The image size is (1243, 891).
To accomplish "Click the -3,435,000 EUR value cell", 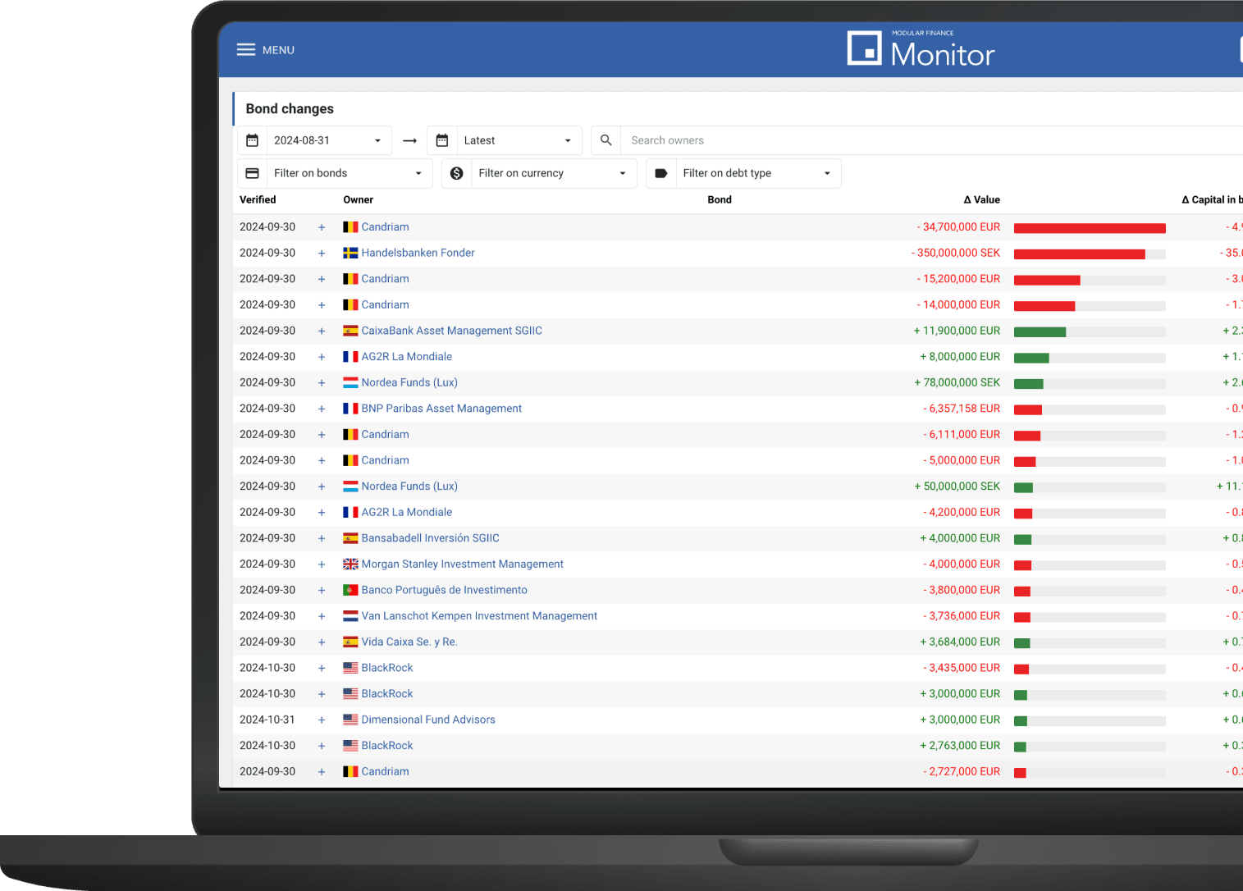I will pyautogui.click(x=962, y=668).
